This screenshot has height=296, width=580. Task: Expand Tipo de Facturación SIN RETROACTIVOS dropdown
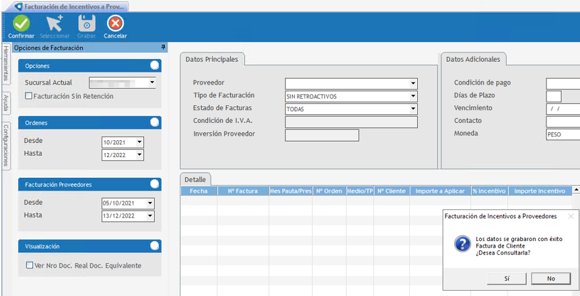(x=413, y=97)
